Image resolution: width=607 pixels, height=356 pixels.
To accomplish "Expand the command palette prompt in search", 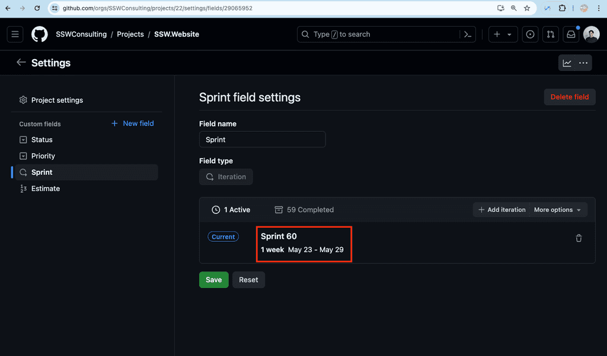I will point(468,34).
